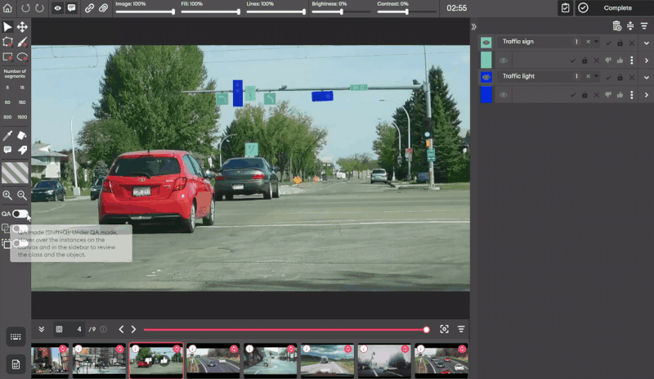Select the rectangle box tool
The width and height of the screenshot is (654, 379).
pos(7,56)
